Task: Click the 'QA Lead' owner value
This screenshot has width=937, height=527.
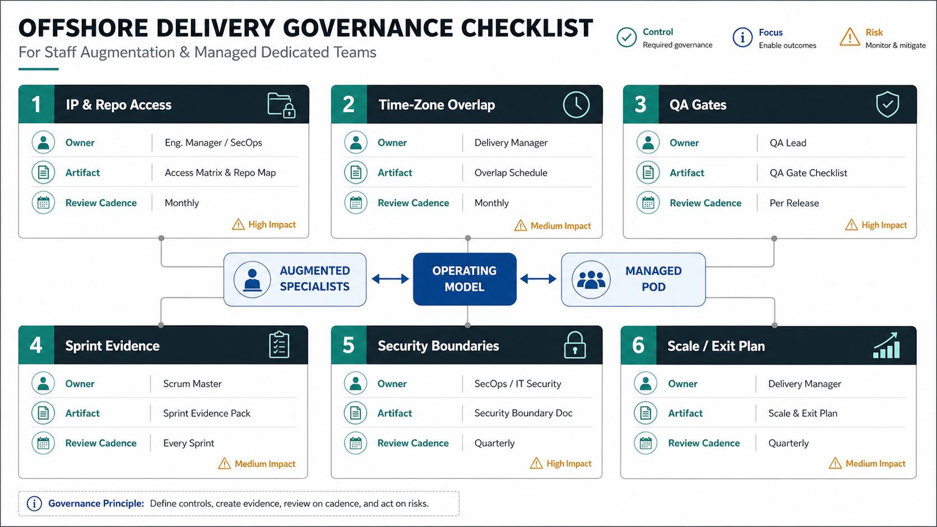Action: (x=788, y=143)
